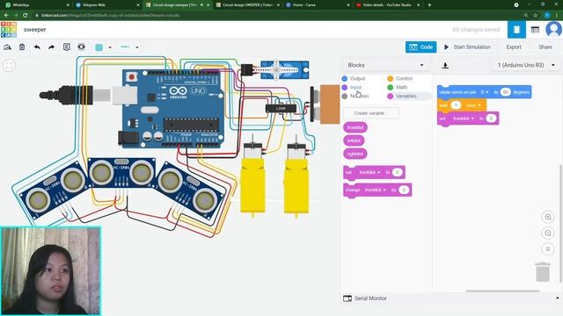
Task: Click the wait block duration value
Action: 456,105
